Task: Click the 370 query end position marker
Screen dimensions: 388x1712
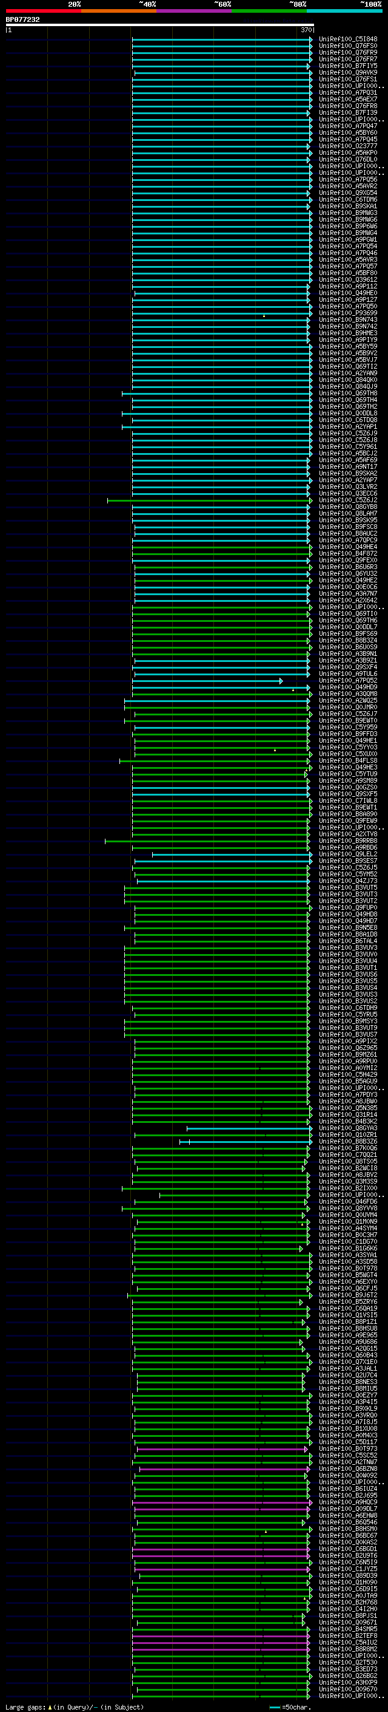Action: (x=306, y=30)
